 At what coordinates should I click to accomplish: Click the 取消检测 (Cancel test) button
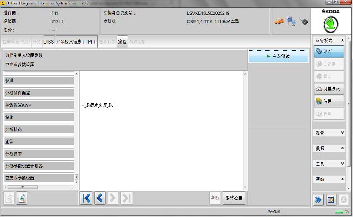(234, 198)
